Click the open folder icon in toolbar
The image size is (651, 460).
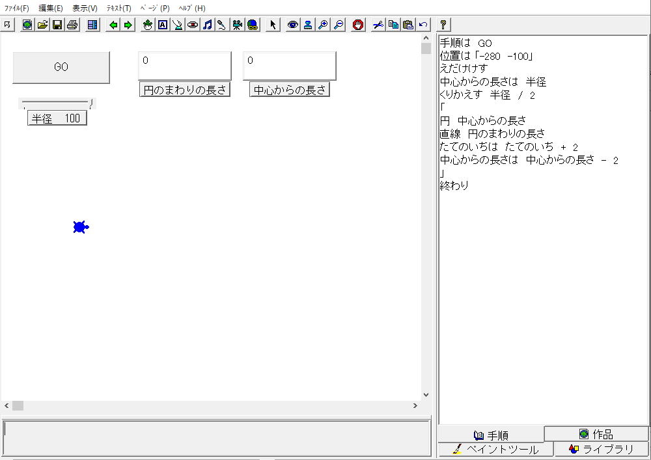point(42,25)
